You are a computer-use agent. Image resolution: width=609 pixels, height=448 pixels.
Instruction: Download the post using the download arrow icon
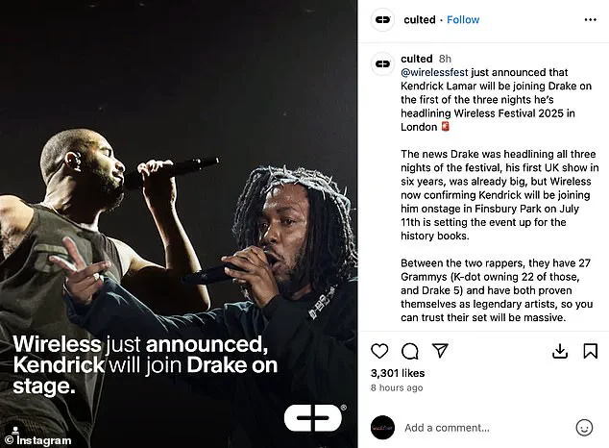560,351
